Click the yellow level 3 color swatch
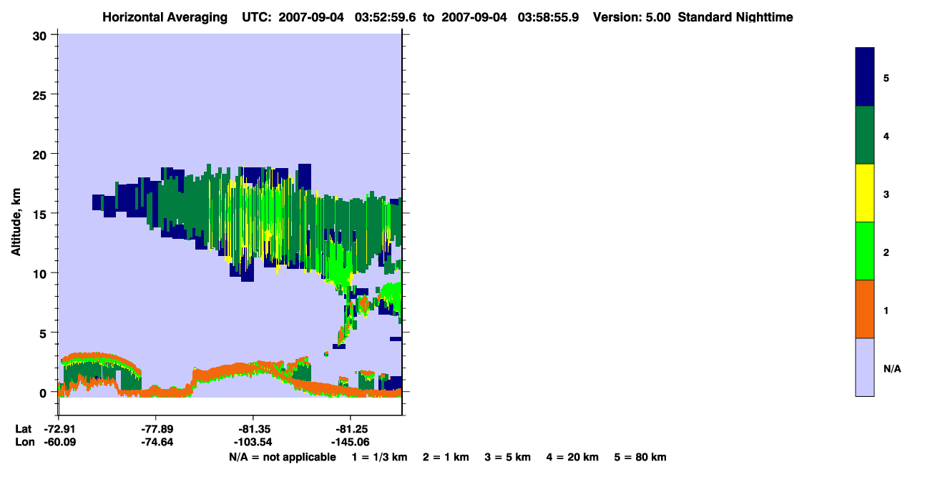This screenshot has height=477, width=930. click(x=865, y=193)
